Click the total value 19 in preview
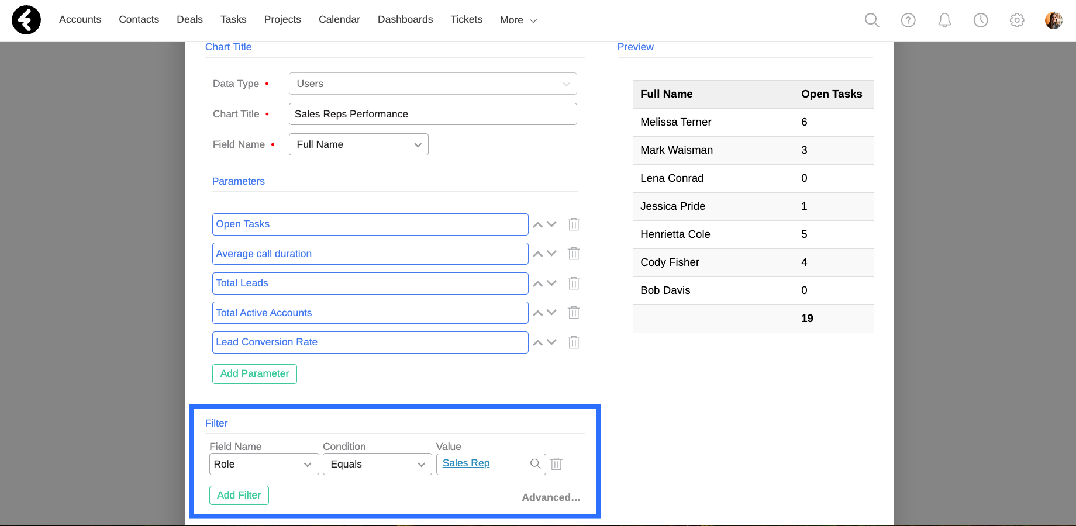 click(807, 319)
